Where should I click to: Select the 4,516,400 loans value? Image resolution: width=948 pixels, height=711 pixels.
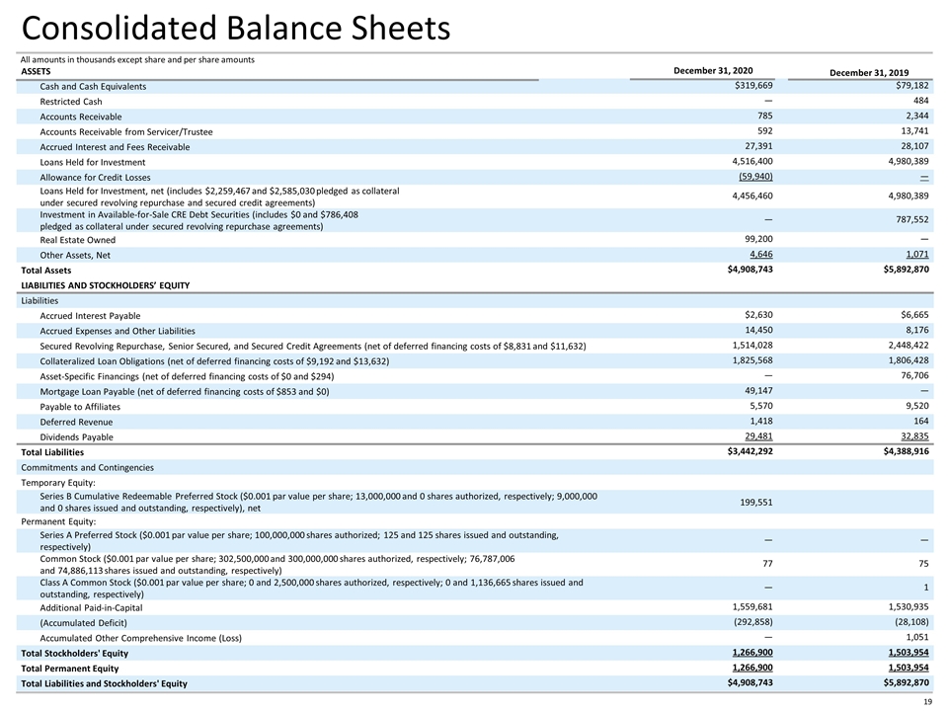click(752, 161)
